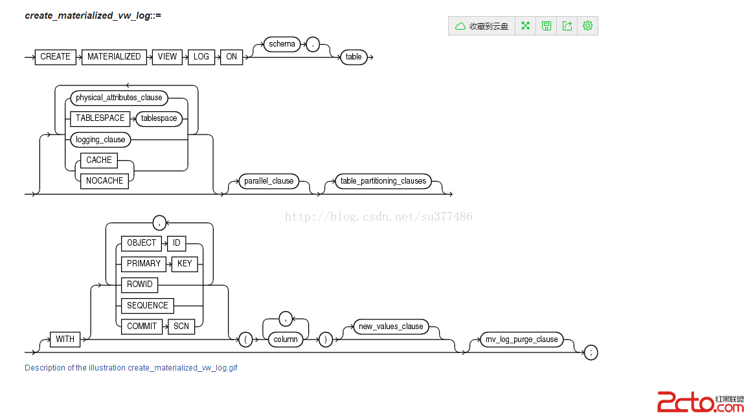
Task: Click the WITH keyword box
Action: coord(65,339)
